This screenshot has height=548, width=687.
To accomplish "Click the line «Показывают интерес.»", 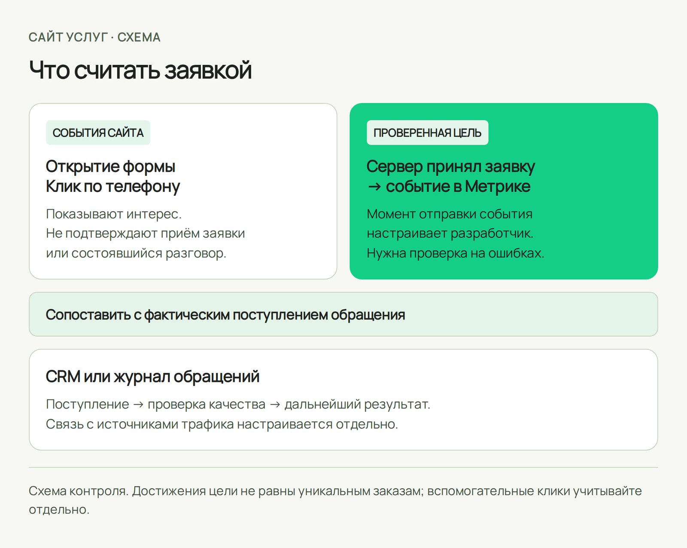I will [114, 214].
